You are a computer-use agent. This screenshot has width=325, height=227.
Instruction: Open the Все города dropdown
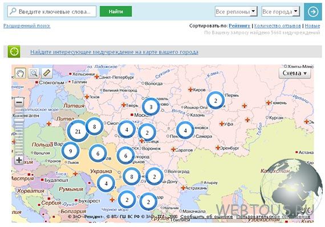281,11
